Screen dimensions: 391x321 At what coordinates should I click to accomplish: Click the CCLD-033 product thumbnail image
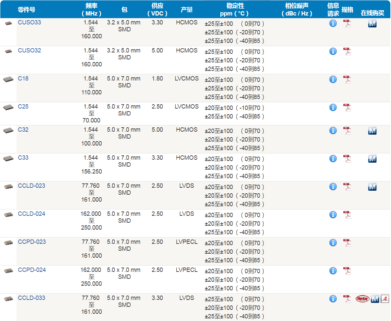(8, 299)
